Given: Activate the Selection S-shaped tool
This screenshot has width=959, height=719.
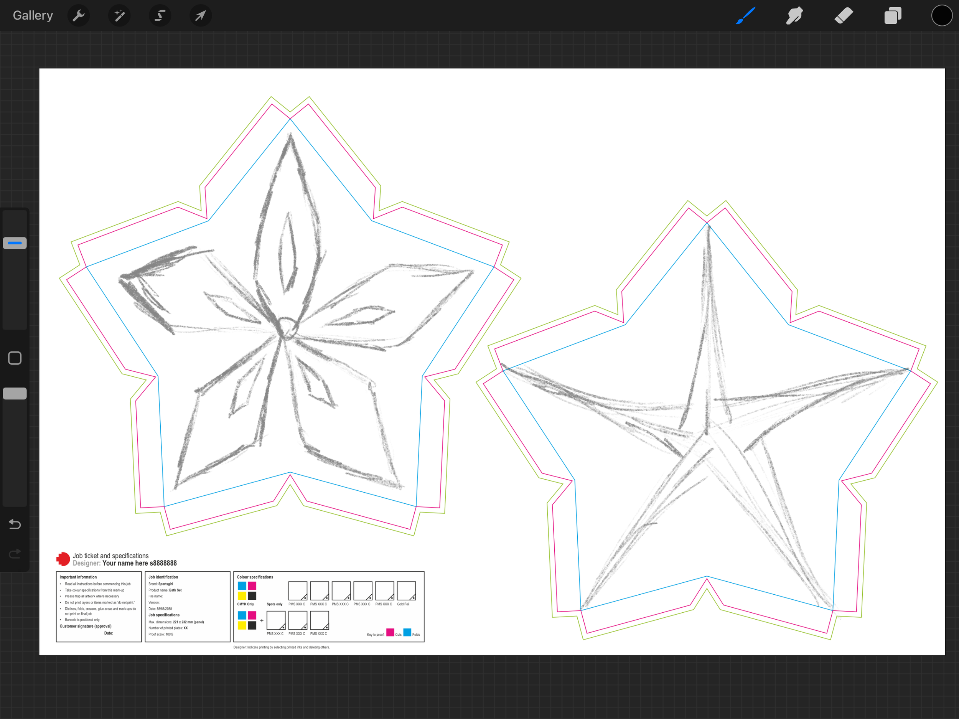Looking at the screenshot, I should pos(160,16).
